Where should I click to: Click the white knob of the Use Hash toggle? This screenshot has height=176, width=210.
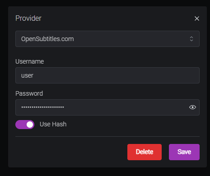tap(30, 125)
